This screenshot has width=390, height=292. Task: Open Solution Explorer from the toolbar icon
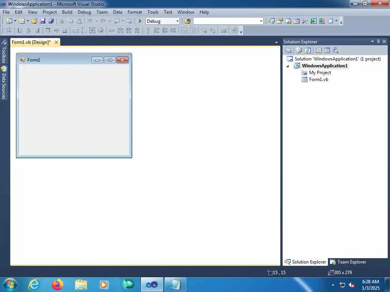pyautogui.click(x=271, y=21)
